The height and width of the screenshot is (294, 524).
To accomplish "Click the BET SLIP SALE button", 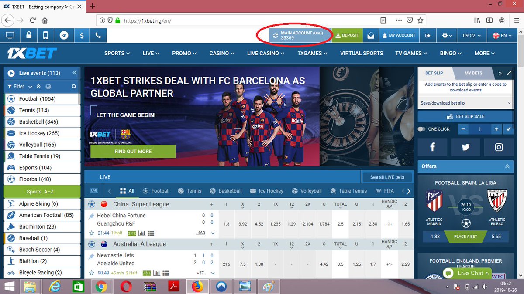I will coord(465,116).
